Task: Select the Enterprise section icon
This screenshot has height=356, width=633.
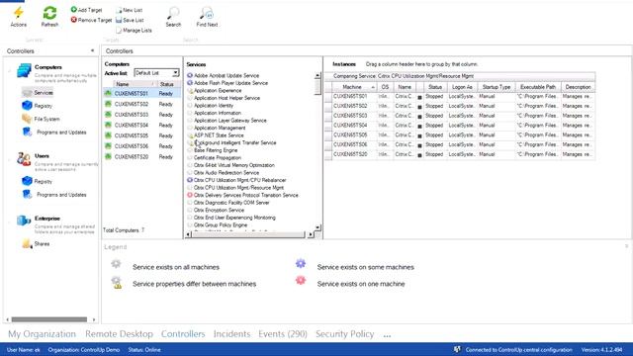Action: 24,221
